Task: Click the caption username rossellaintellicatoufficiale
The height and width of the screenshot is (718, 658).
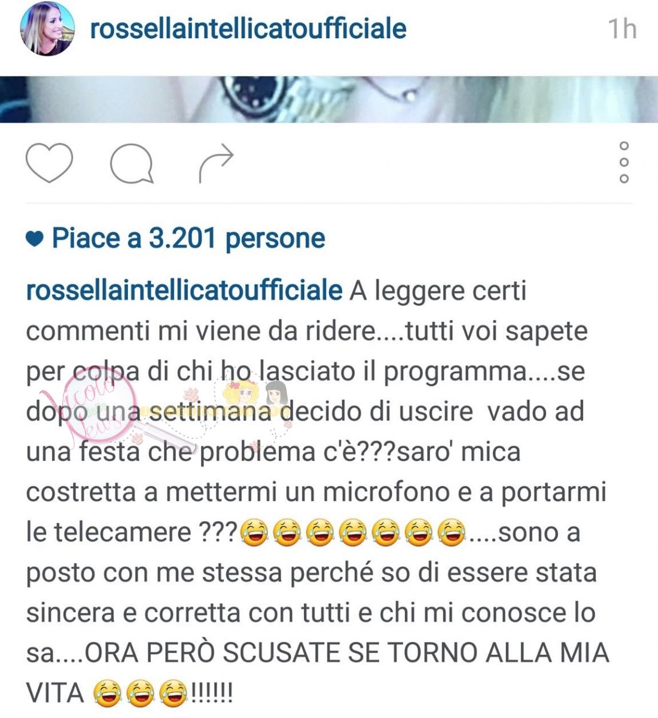Action: (x=184, y=291)
